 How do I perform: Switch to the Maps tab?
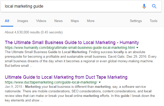[x=75, y=21]
